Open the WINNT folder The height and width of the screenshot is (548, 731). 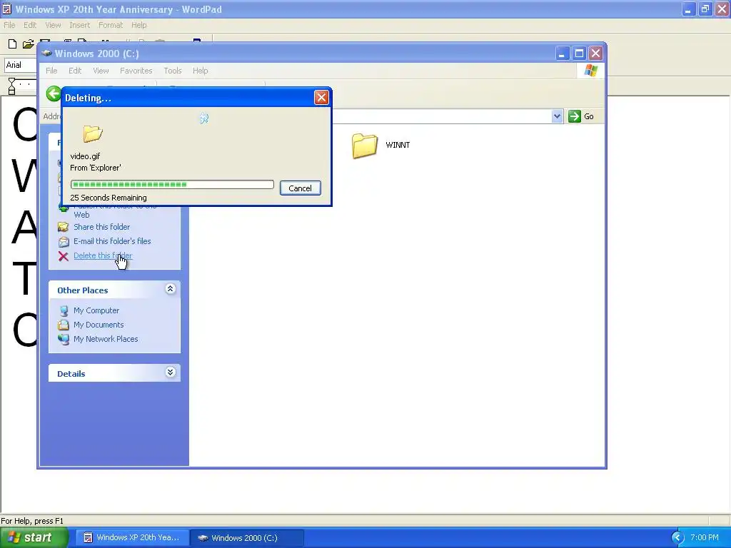coord(365,146)
